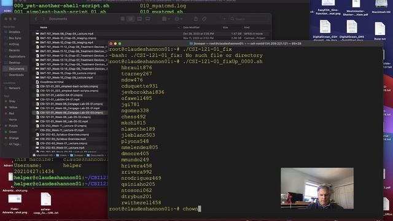Open Macintosh HD desktop drive icon
Viewport: 393px width, 221px height.
coord(381,7)
